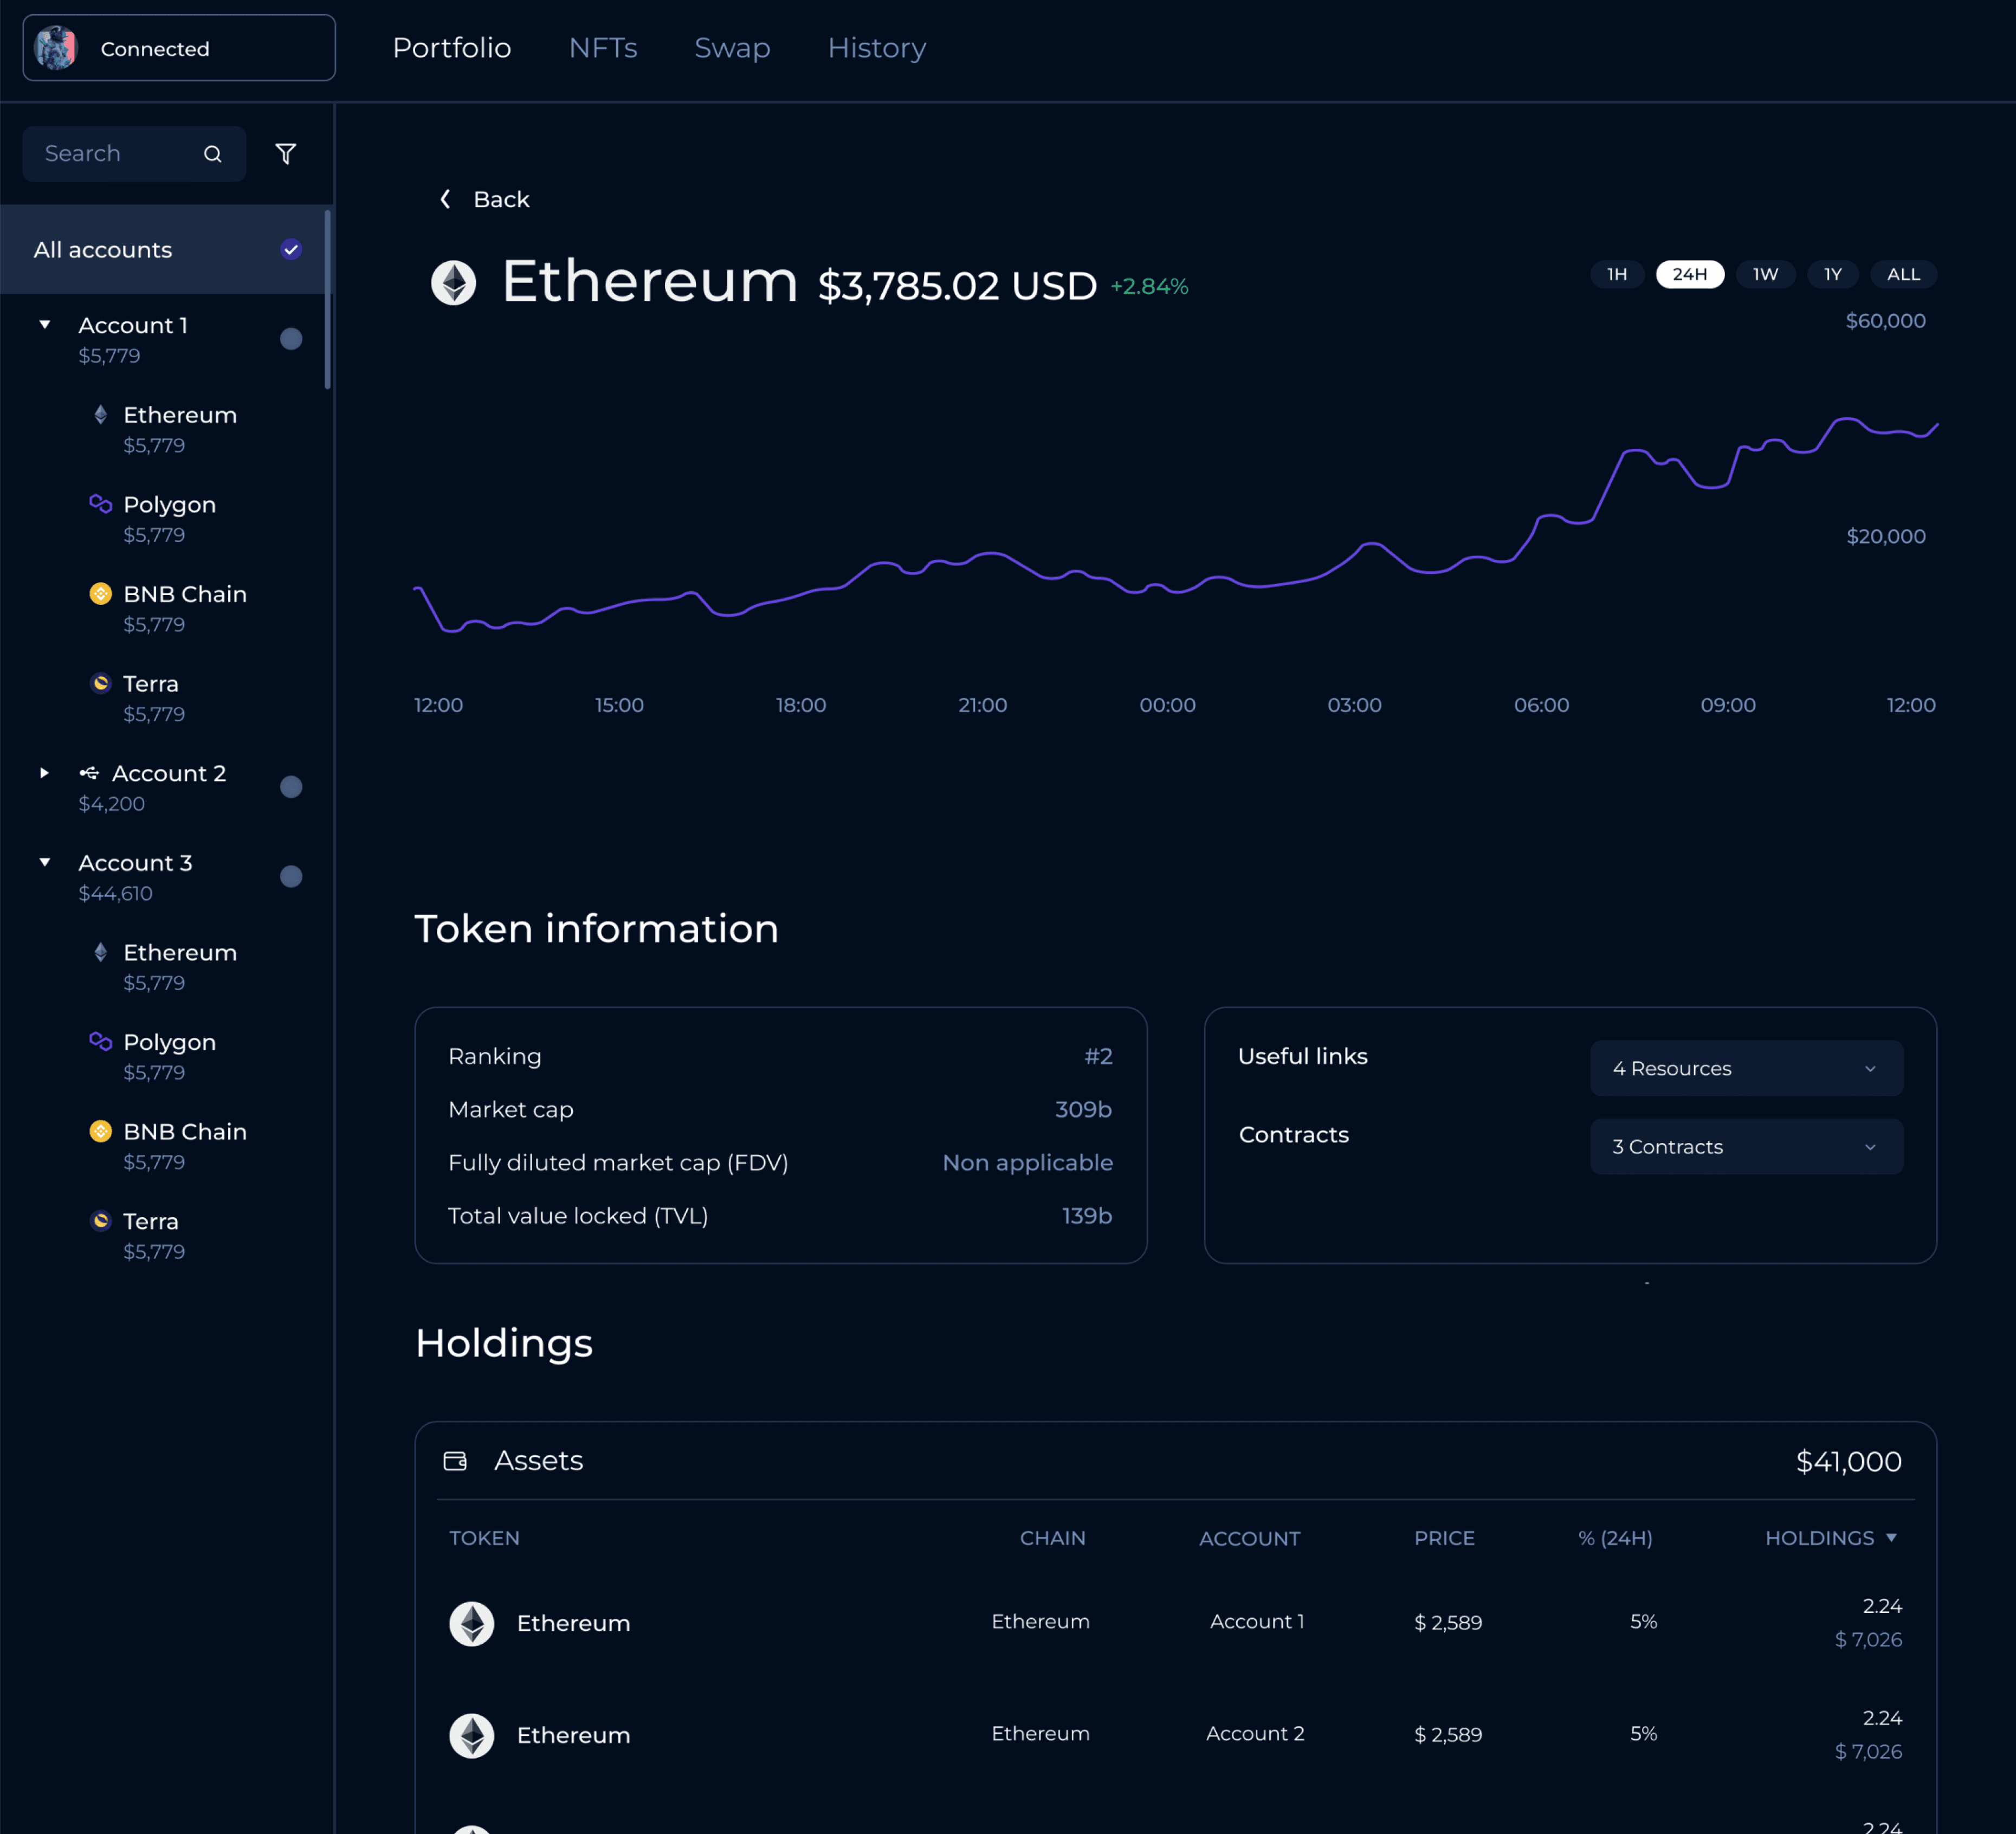Viewport: 2016px width, 1834px height.
Task: Select Account 3 radio circle
Action: click(x=291, y=877)
